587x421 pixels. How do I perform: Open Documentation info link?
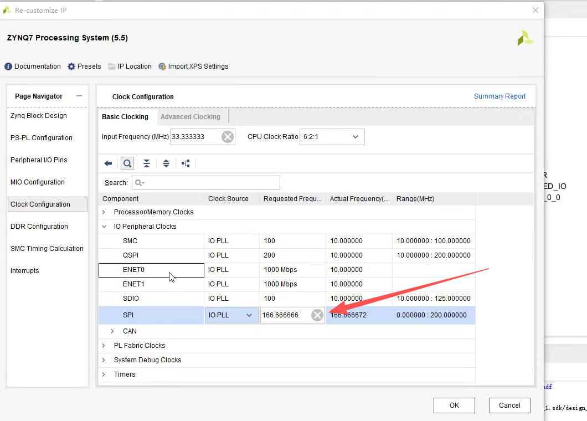(33, 66)
